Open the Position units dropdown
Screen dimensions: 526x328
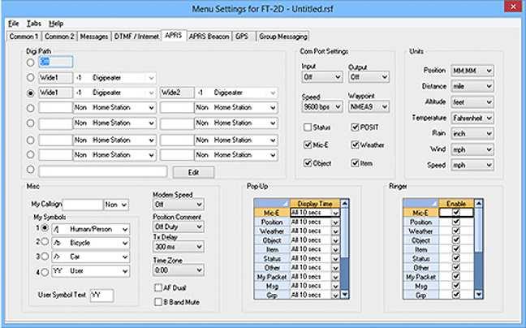[x=472, y=71]
